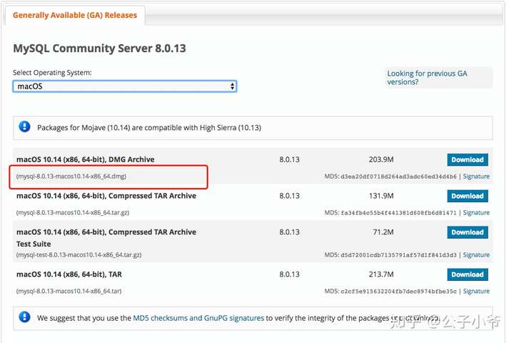Viewport: 514px width, 343px height.
Task: Open the MD5 checksums and GnuPG signatures link
Action: pos(198,318)
